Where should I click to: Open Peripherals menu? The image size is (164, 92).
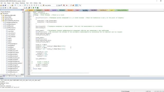[22, 3]
